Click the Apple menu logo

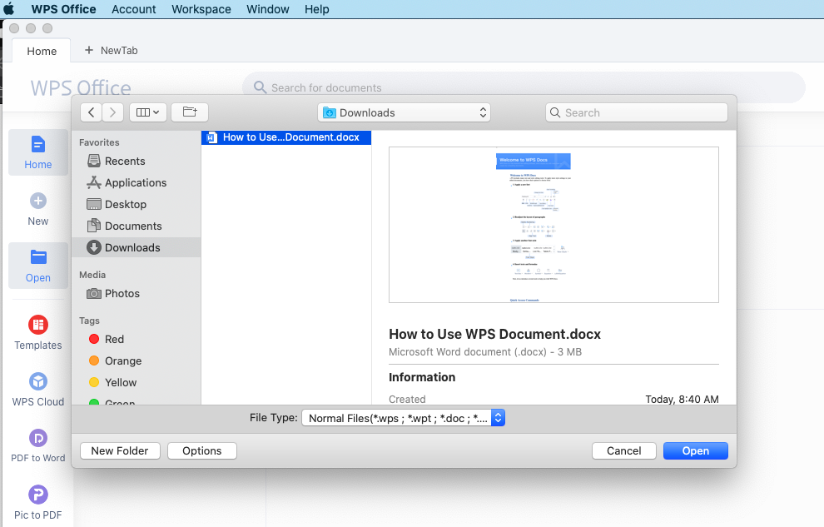11,9
